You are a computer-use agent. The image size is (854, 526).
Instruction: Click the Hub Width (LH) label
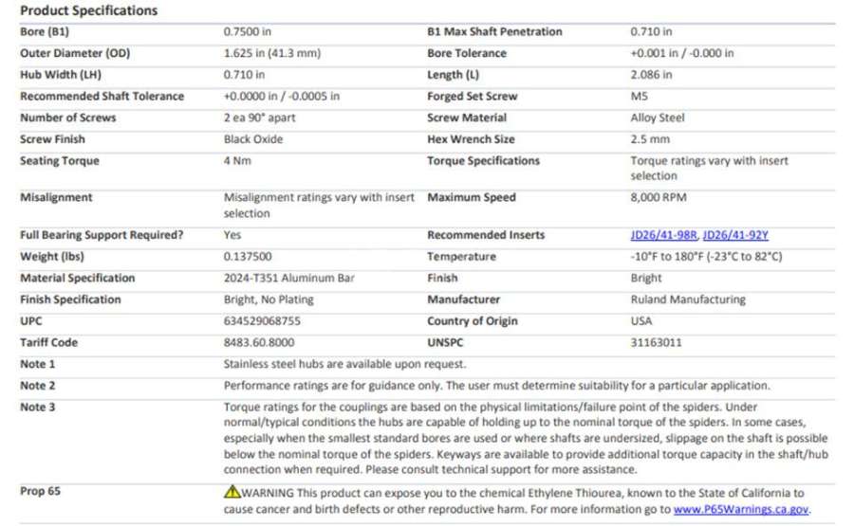click(61, 75)
